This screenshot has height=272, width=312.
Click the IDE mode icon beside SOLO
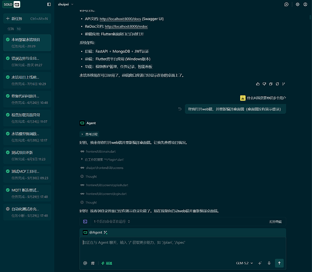[x=17, y=4]
